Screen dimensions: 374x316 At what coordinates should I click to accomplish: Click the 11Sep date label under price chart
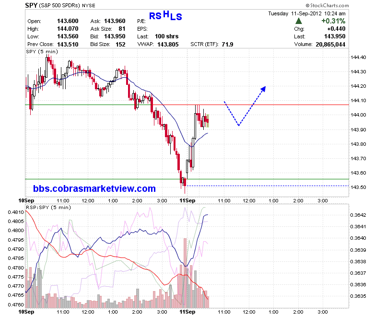coord(187,200)
